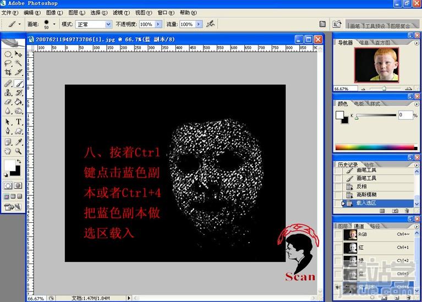
Task: Select the History Brush tool
Action: pos(18,93)
